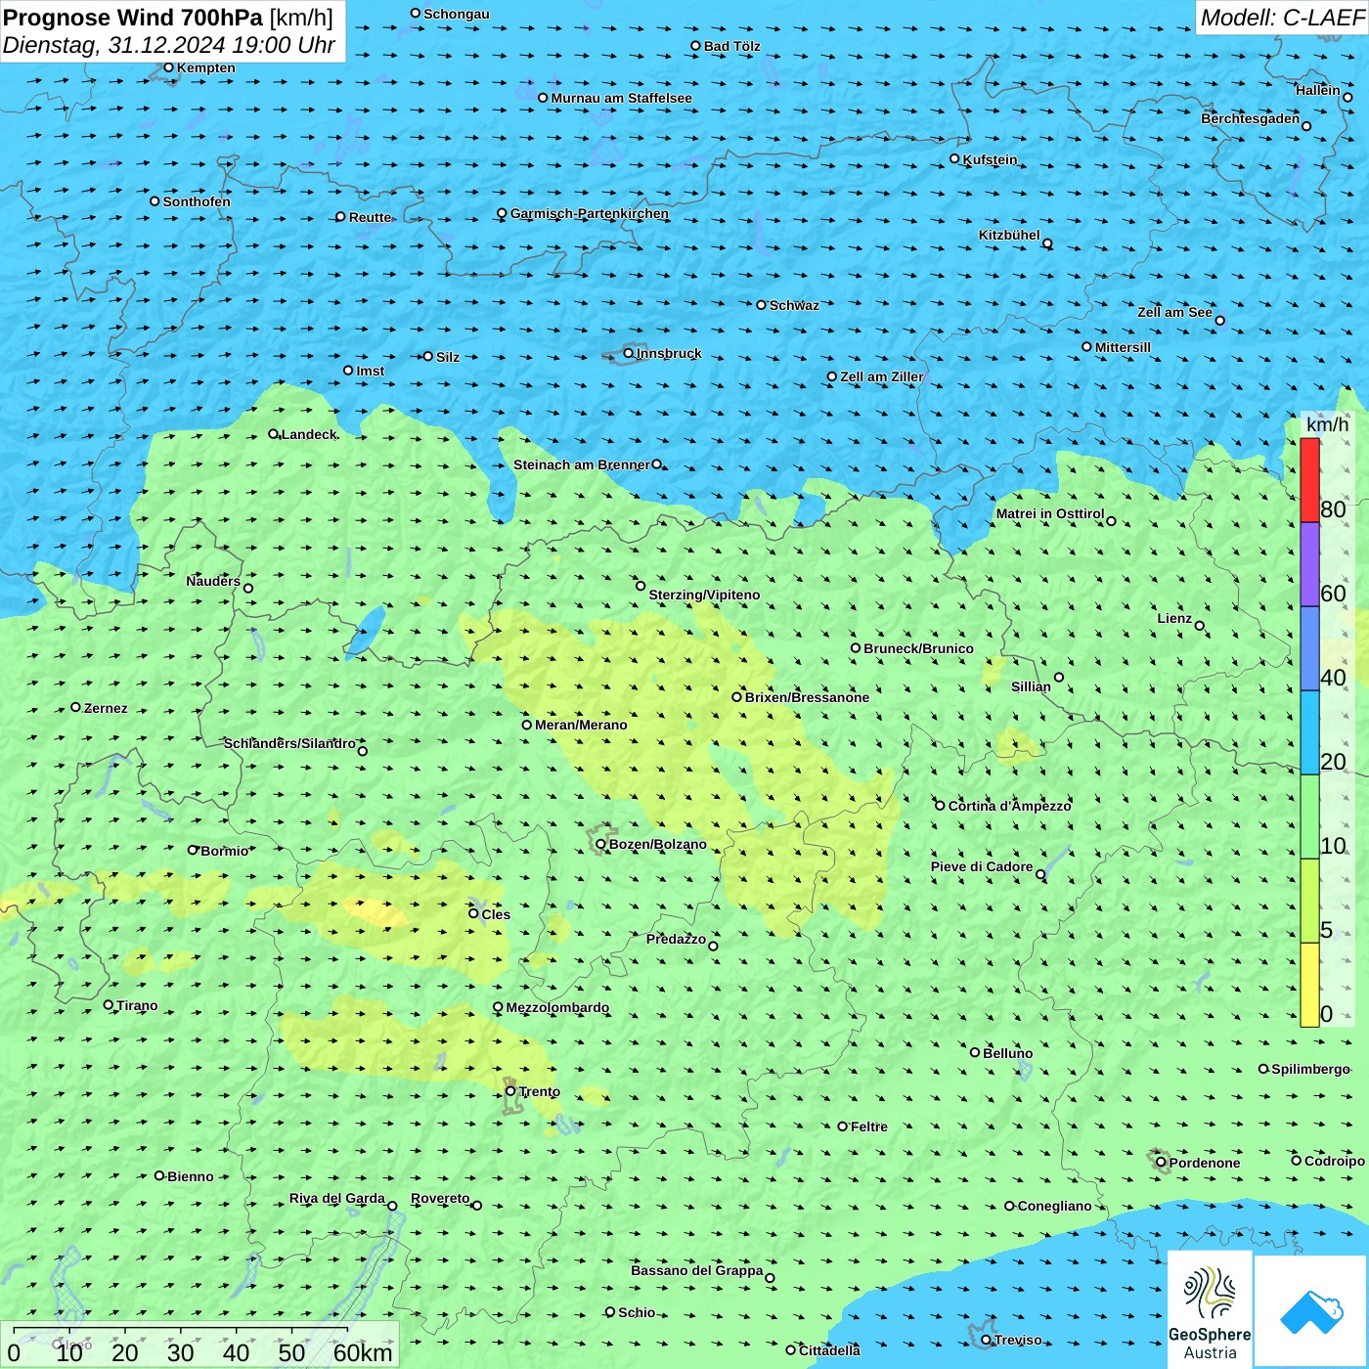Click the Kufstein location marker
Screen dimensions: 1369x1369
pos(955,158)
